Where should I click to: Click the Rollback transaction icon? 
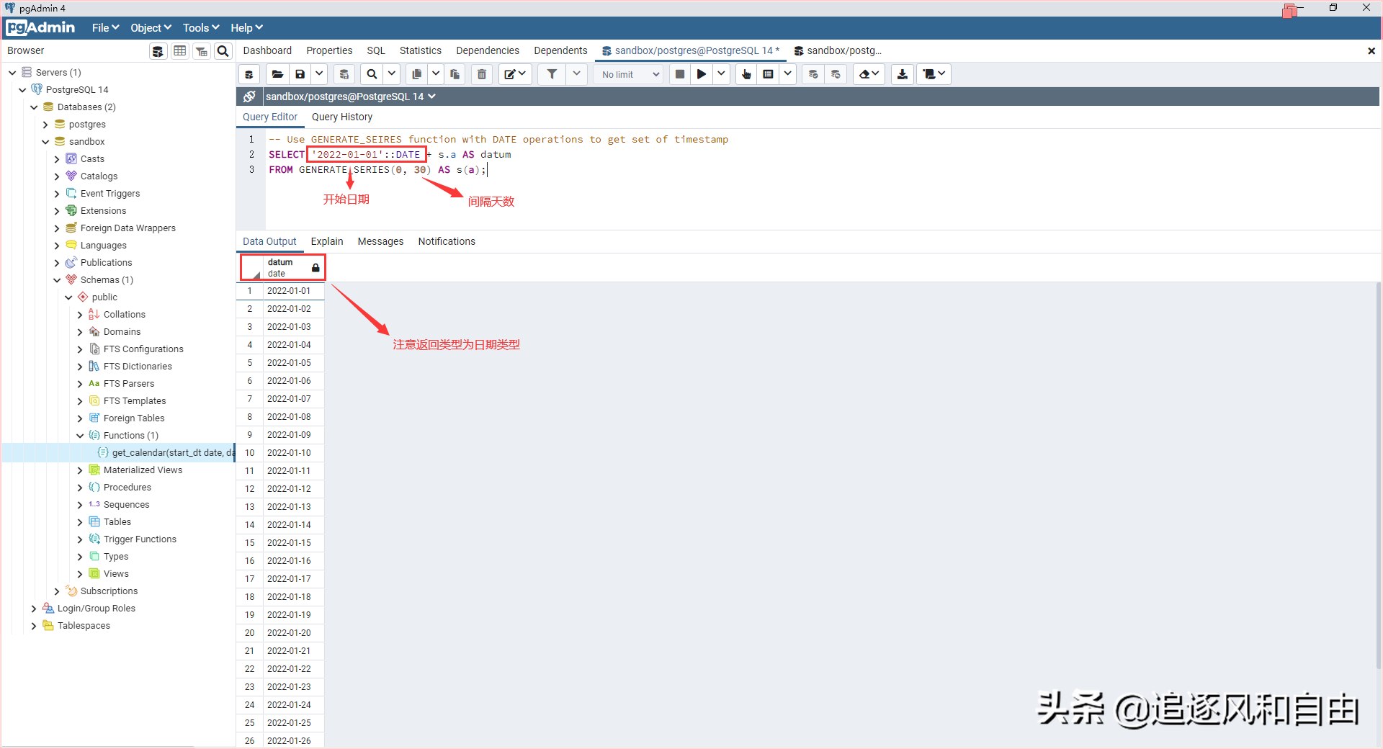coord(836,74)
